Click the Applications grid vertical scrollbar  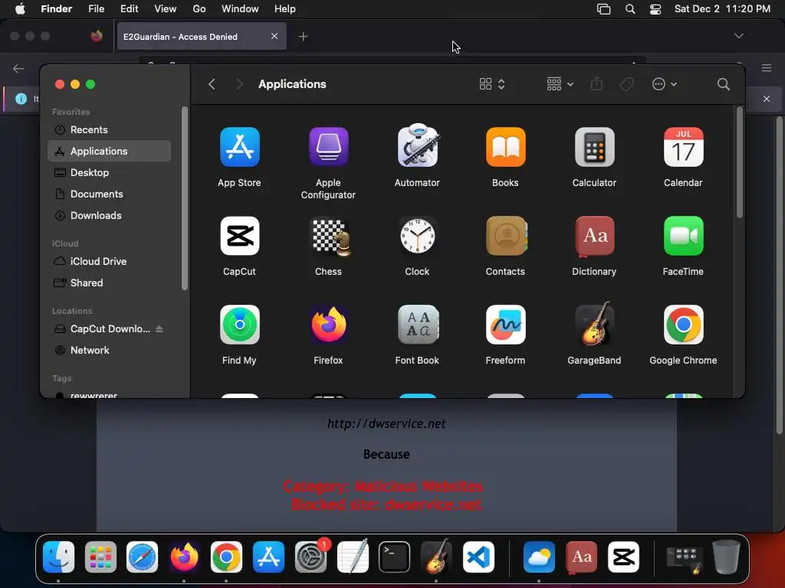tap(740, 162)
